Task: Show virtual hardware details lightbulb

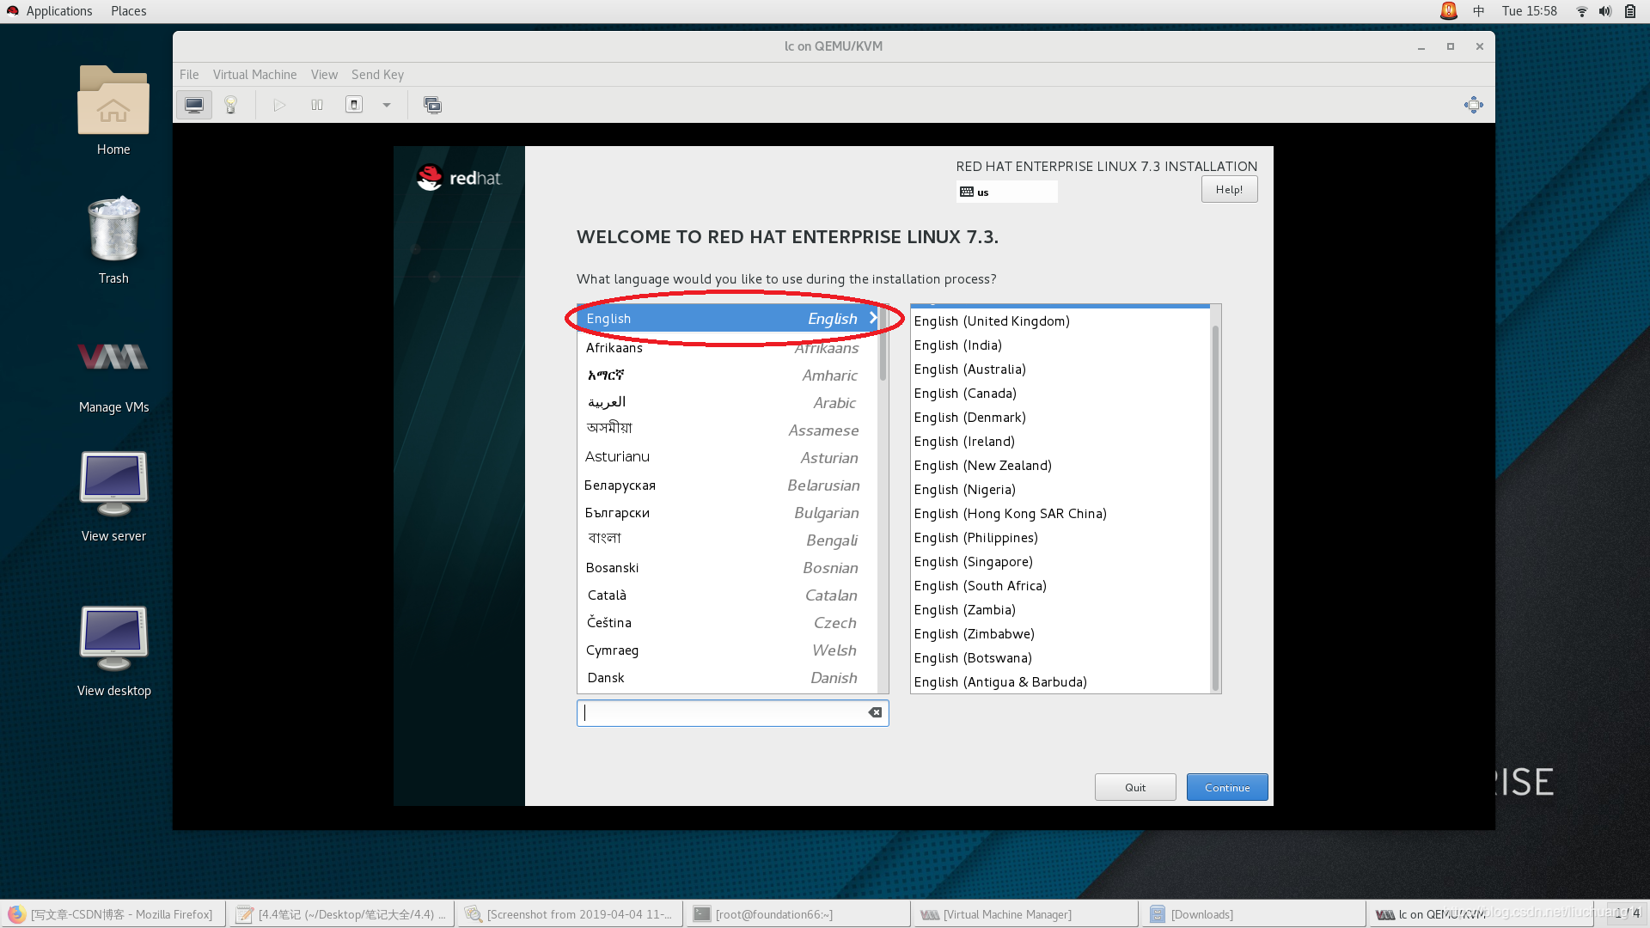Action: (x=230, y=105)
